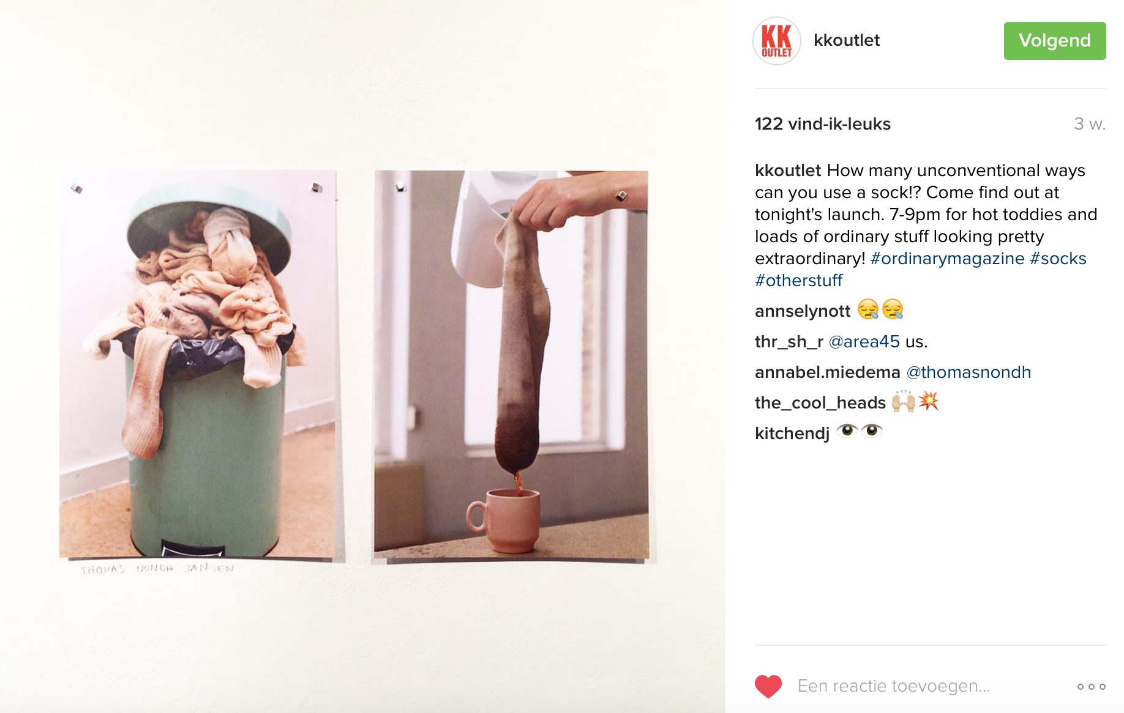
Task: Open commenter annselynott's profile
Action: click(803, 311)
